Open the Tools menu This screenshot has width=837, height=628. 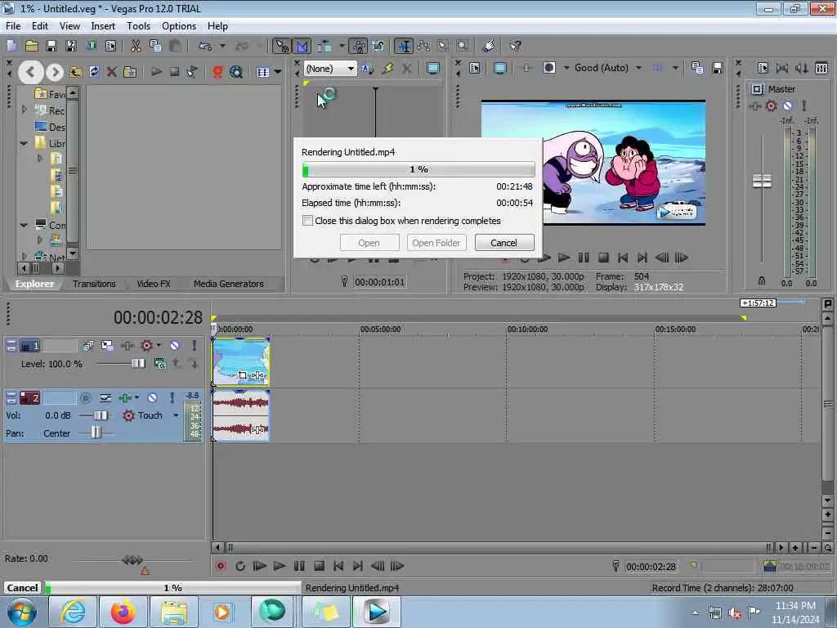click(x=138, y=26)
